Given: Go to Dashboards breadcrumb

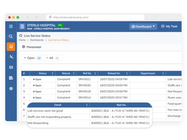Looking at the screenshot, I should [x=37, y=40].
